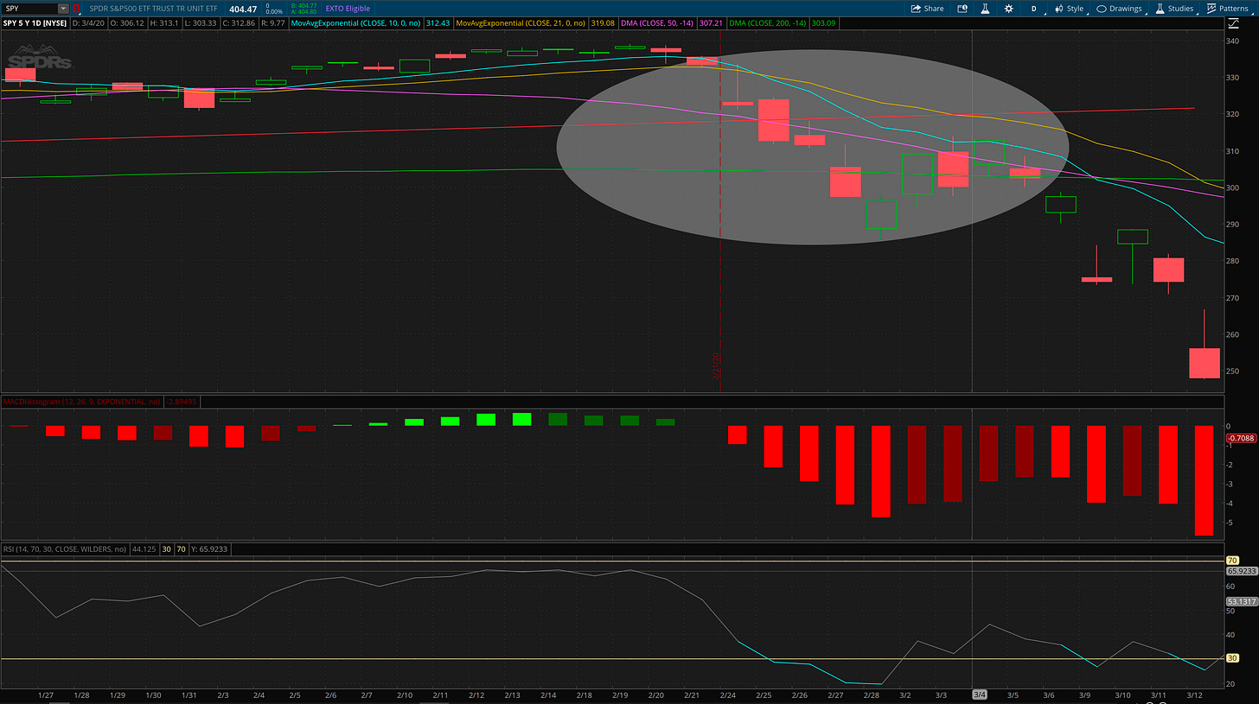Click the H: 313.1 high value
Viewport: 1259px width, 704px height.
click(x=163, y=22)
